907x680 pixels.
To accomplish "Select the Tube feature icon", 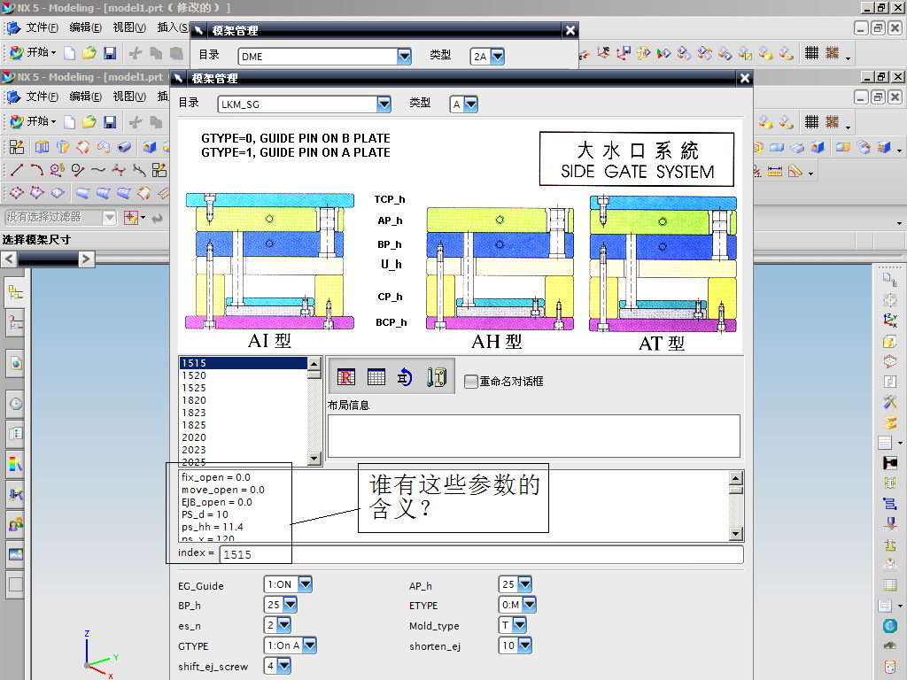I will click(x=124, y=147).
